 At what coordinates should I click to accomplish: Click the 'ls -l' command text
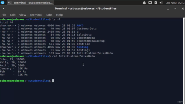[56, 19]
